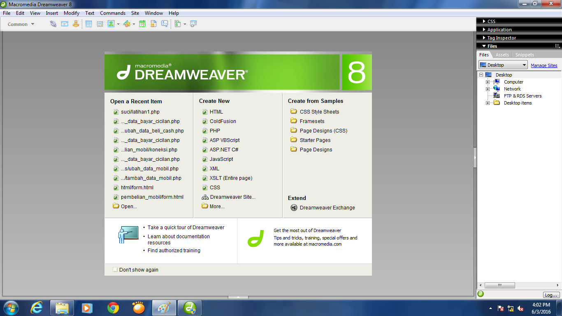Viewport: 562px width, 316px height.
Task: Click the Templates insert icon
Action: [178, 24]
